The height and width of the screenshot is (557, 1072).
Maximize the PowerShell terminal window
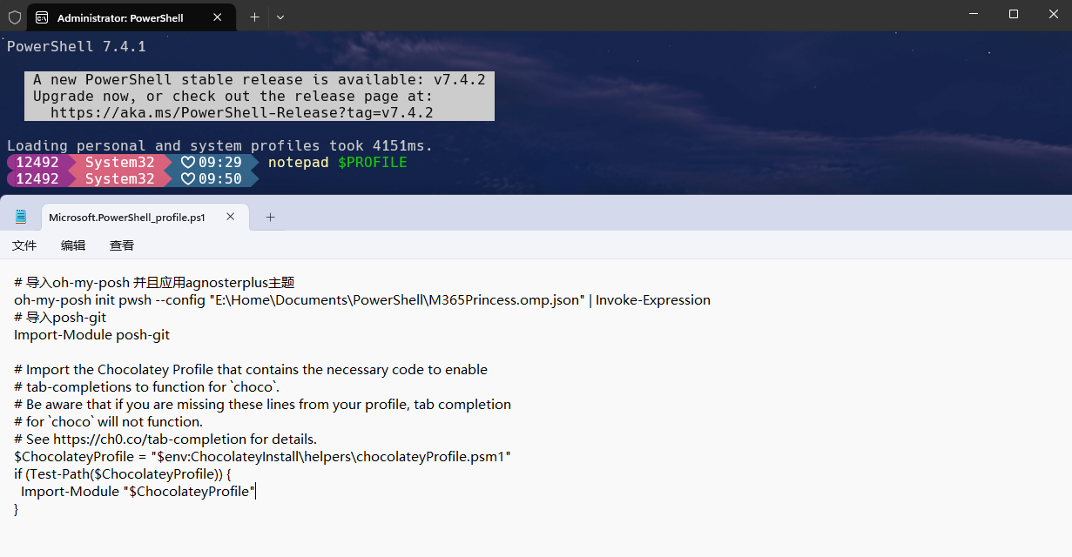1013,15
